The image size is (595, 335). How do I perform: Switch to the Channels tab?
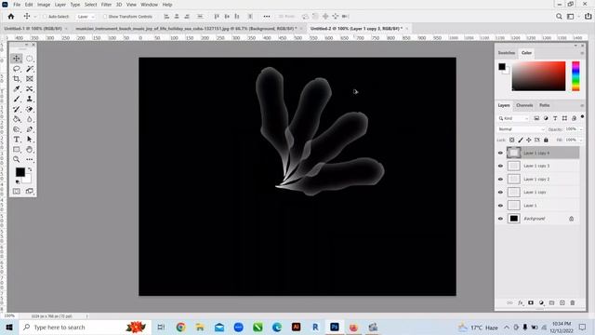tap(524, 105)
